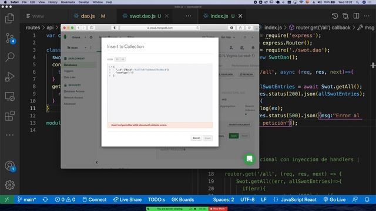Stop Share on the screen sharing bar
Screen dimensions: 376x211
[218, 209]
